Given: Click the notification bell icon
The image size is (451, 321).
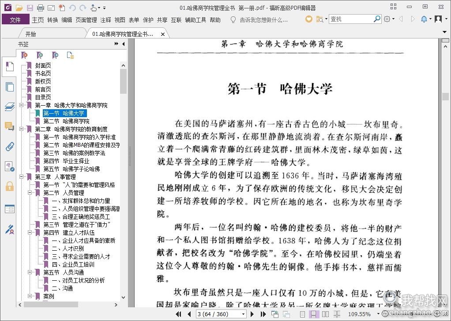Looking at the screenshot, I should (x=424, y=19).
